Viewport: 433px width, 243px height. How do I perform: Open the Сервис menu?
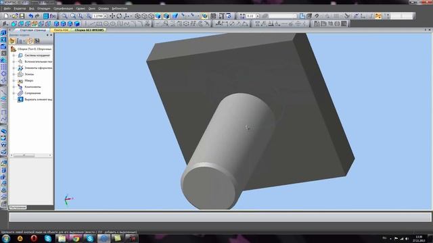(x=81, y=9)
